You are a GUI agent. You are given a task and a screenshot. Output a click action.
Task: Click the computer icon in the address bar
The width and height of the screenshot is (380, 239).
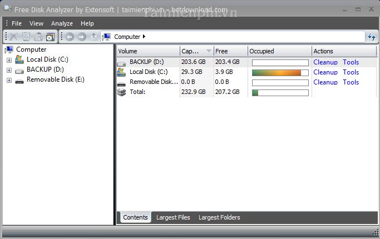pyautogui.click(x=106, y=37)
